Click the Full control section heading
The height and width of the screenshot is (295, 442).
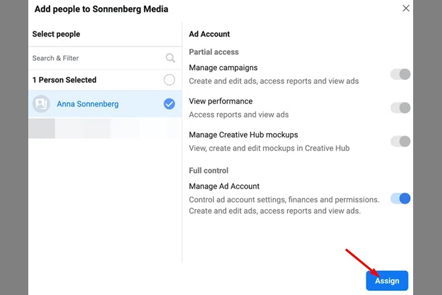click(x=209, y=171)
